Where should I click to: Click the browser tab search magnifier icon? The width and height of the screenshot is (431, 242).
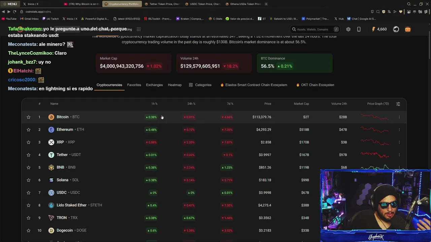pyautogui.click(x=409, y=4)
